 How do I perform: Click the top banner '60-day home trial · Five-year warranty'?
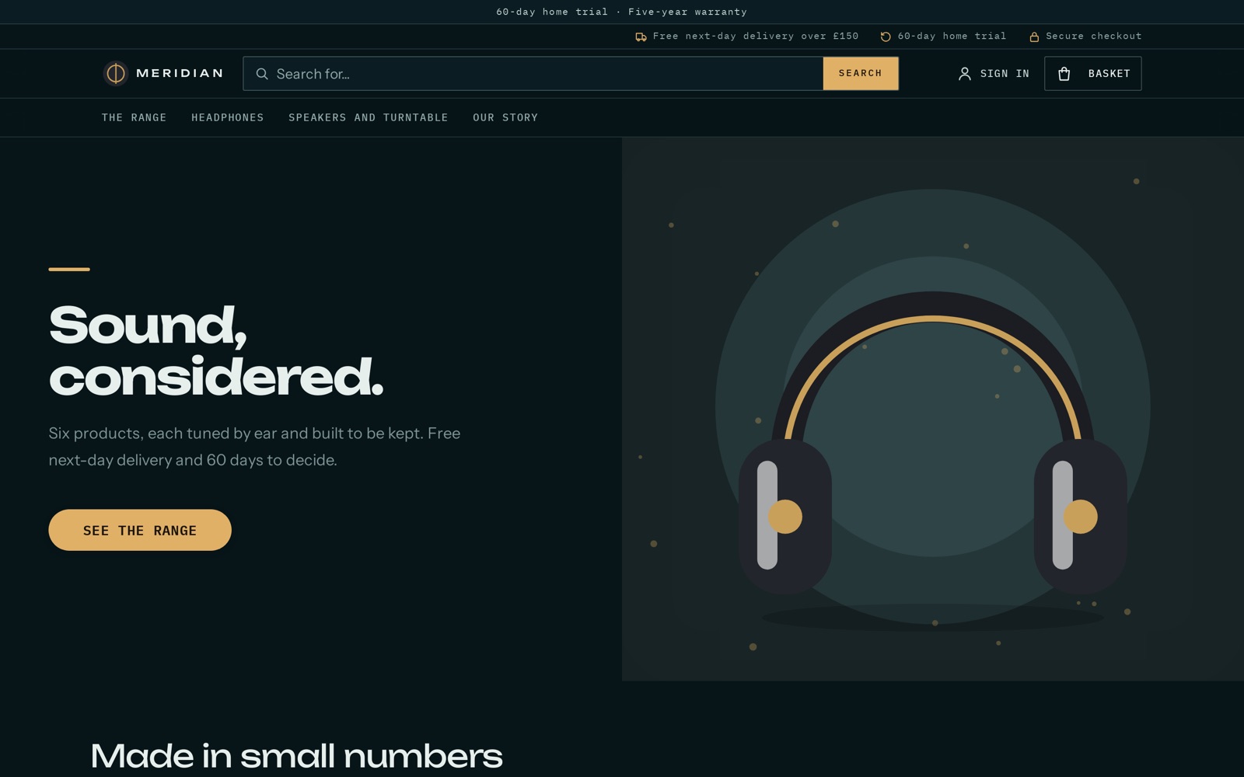(x=622, y=12)
